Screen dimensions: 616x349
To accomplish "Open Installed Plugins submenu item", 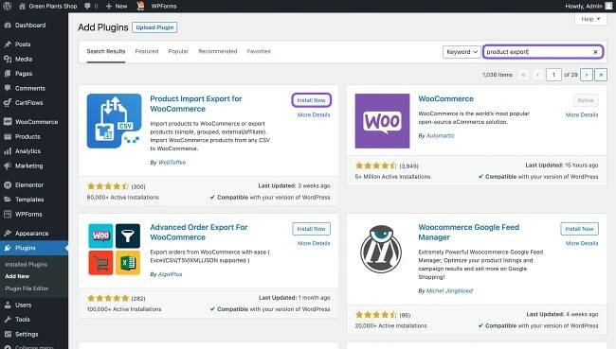I will point(27,264).
